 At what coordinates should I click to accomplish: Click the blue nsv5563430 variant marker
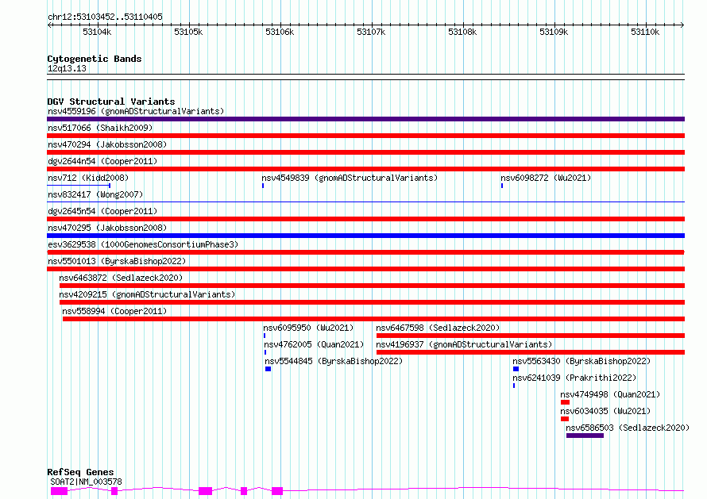click(516, 369)
